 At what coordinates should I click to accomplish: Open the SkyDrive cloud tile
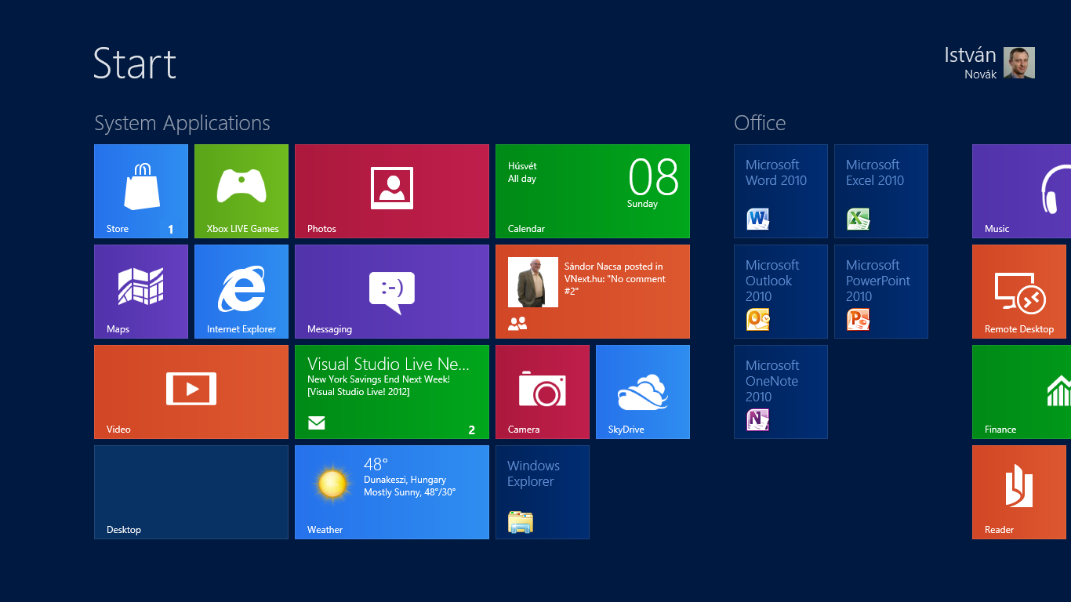pyautogui.click(x=643, y=392)
